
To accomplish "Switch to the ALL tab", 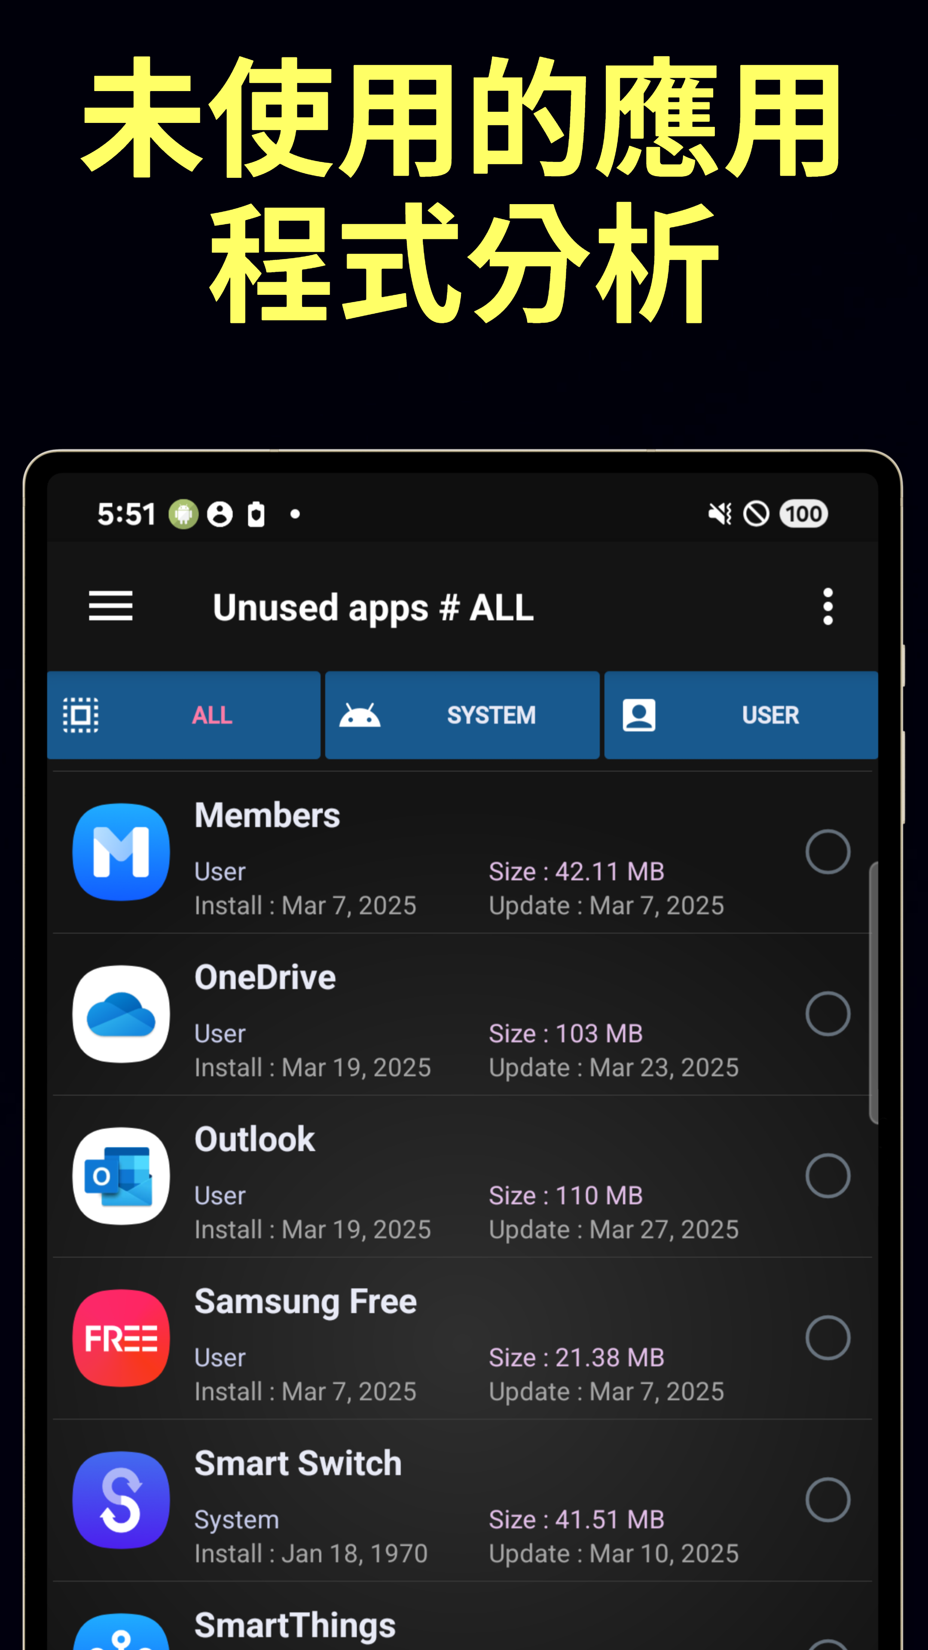I will point(184,715).
